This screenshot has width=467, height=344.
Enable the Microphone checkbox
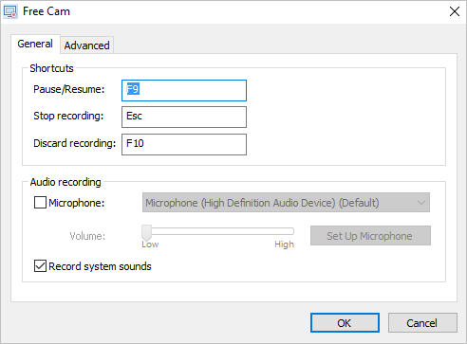[x=40, y=203]
